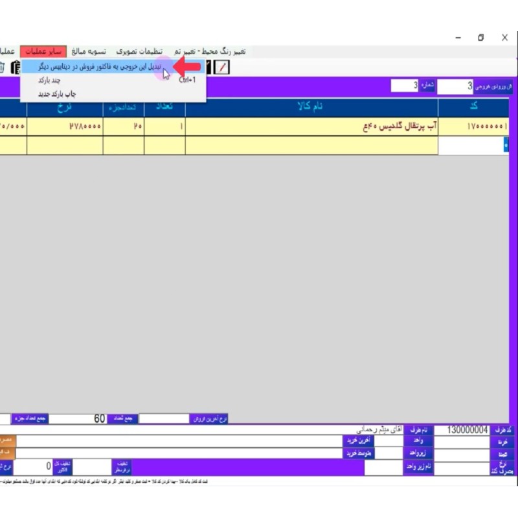Select تبدیل این خروجی به فاکتور فروش entry
The height and width of the screenshot is (518, 518).
(x=97, y=67)
